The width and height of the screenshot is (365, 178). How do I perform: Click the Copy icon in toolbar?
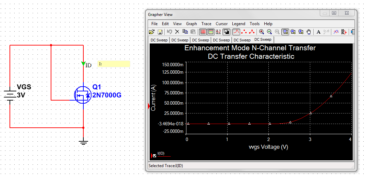tap(185, 32)
